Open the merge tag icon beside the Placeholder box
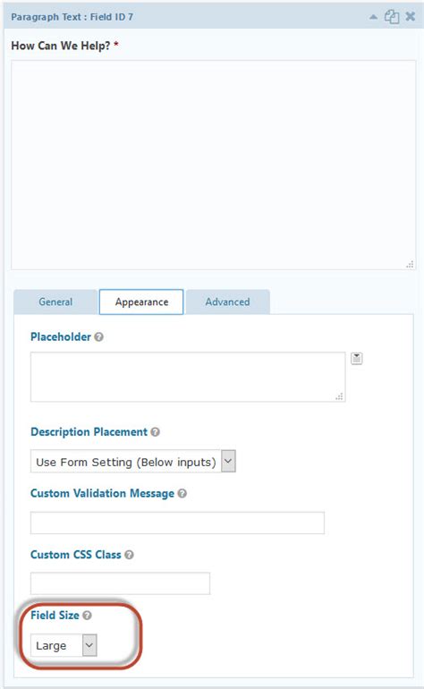The image size is (424, 689). click(x=356, y=359)
